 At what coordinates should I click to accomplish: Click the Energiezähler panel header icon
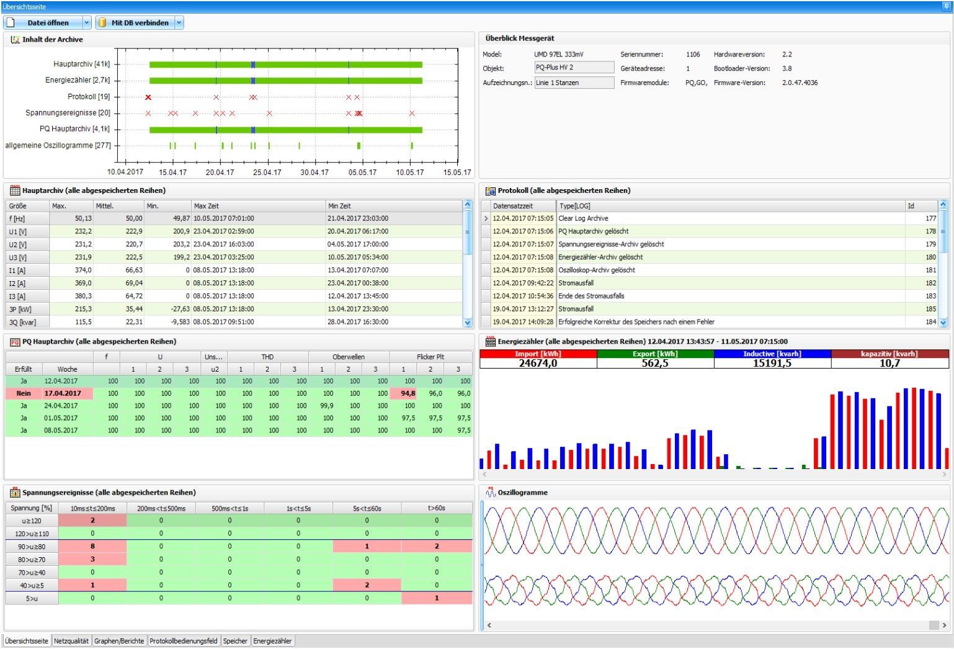[x=491, y=341]
